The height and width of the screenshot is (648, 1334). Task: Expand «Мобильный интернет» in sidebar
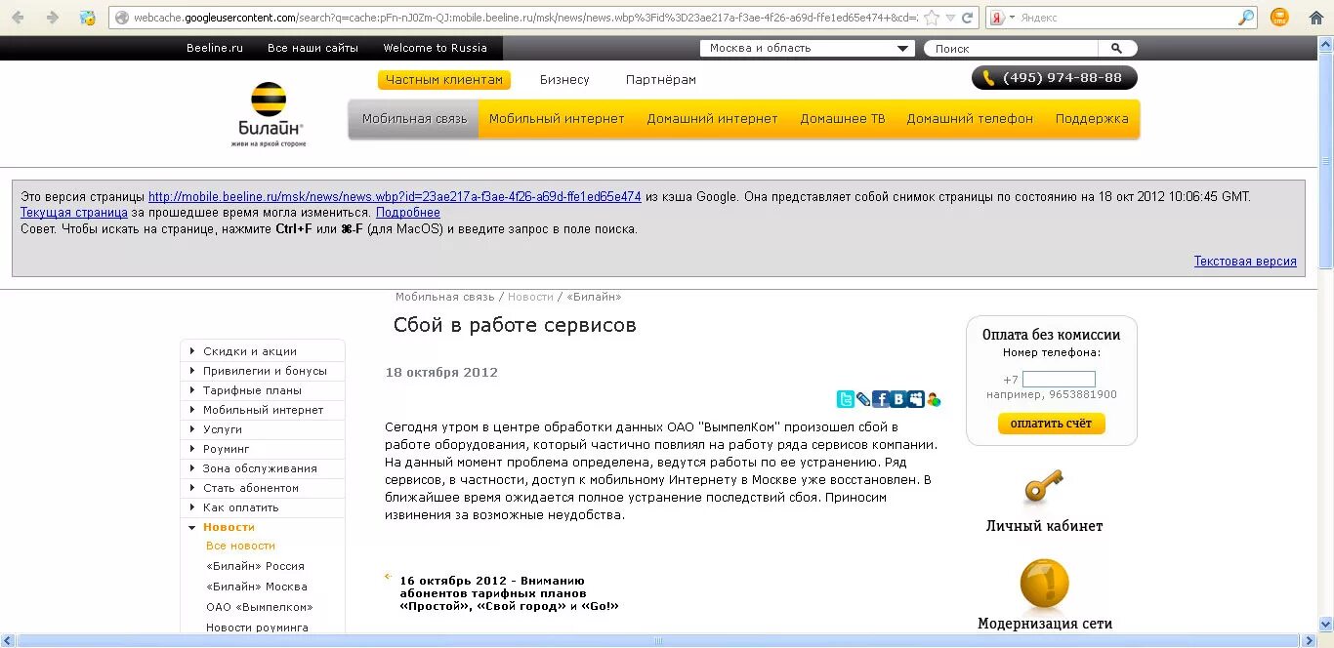263,410
